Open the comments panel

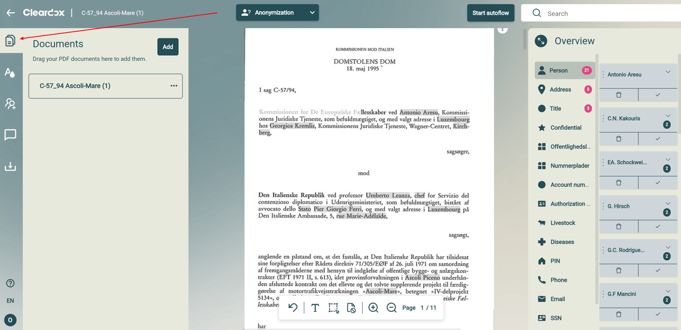pos(10,135)
